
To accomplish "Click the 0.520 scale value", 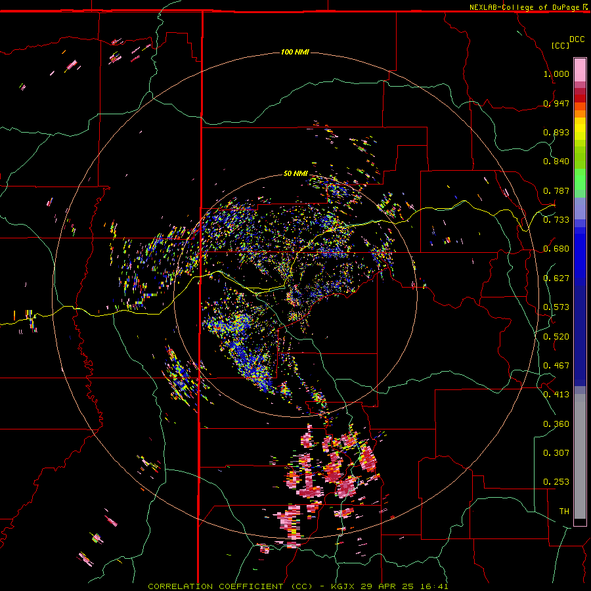I will tap(556, 337).
